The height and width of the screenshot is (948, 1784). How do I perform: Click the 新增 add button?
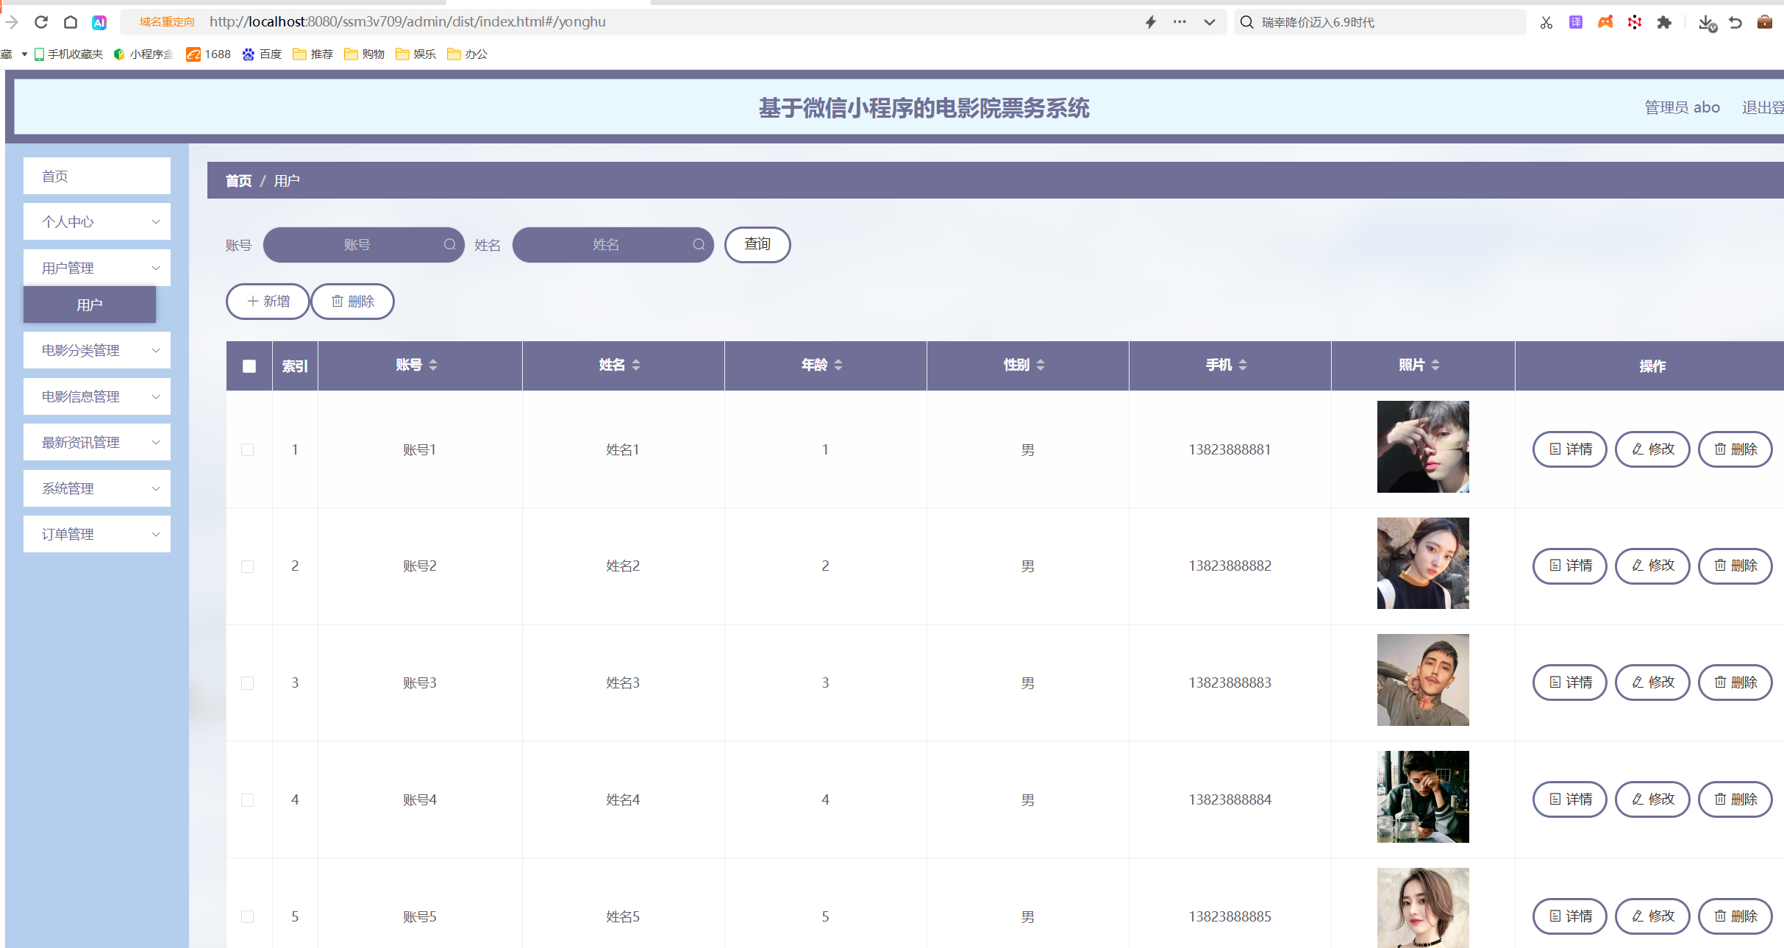tap(268, 302)
